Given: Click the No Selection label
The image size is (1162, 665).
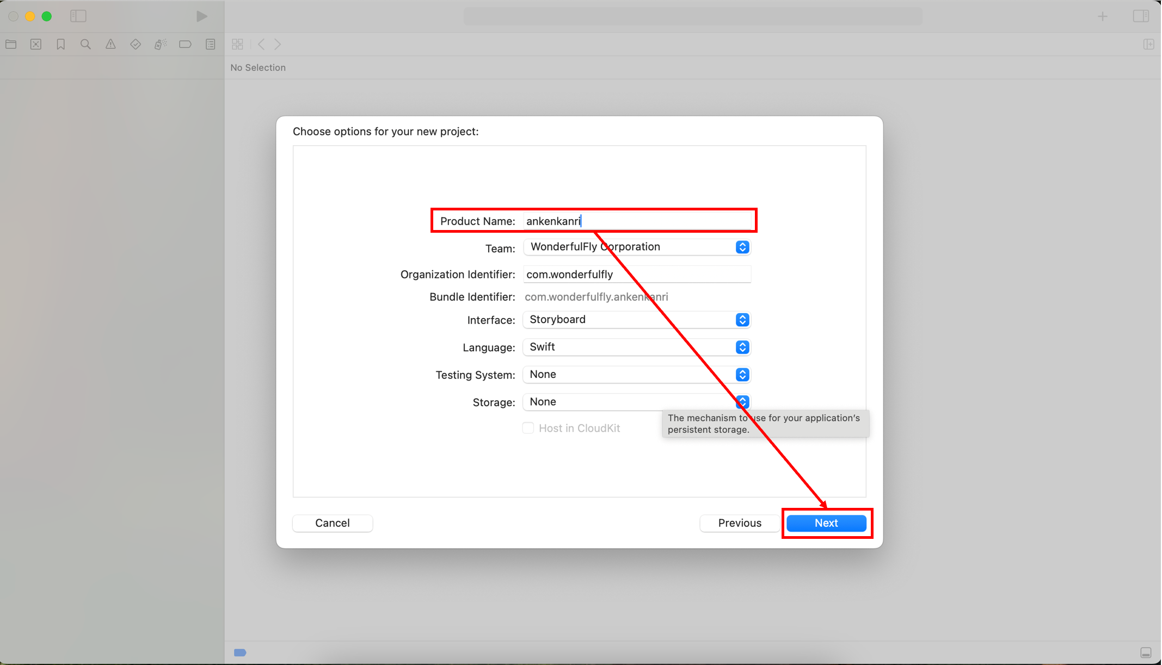Looking at the screenshot, I should pos(258,67).
